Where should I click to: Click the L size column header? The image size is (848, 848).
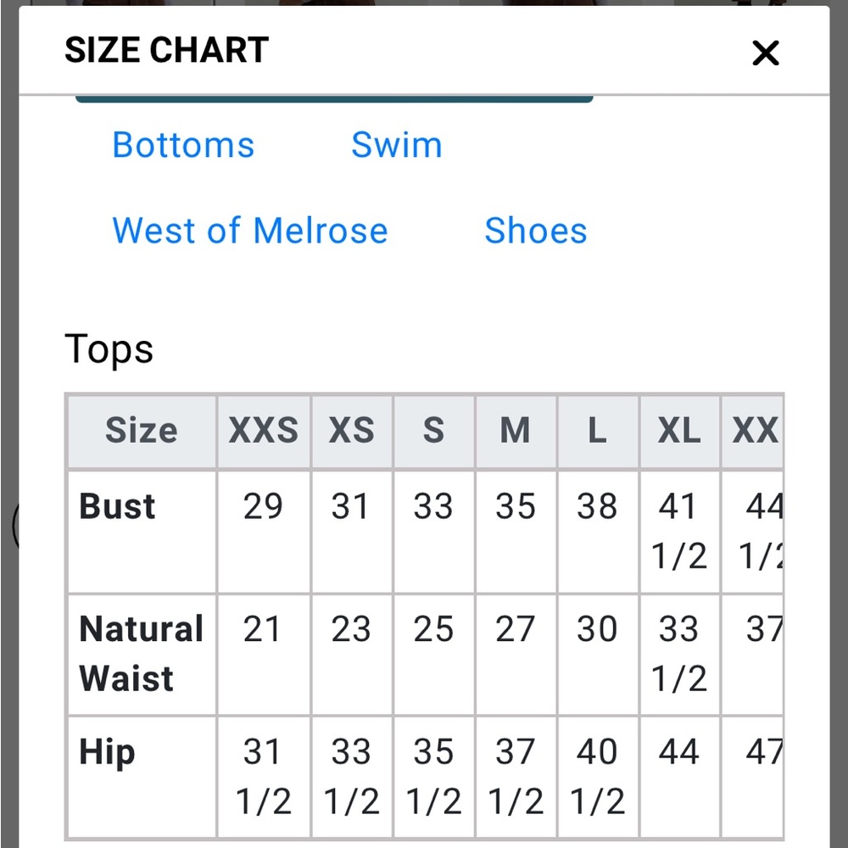(597, 431)
